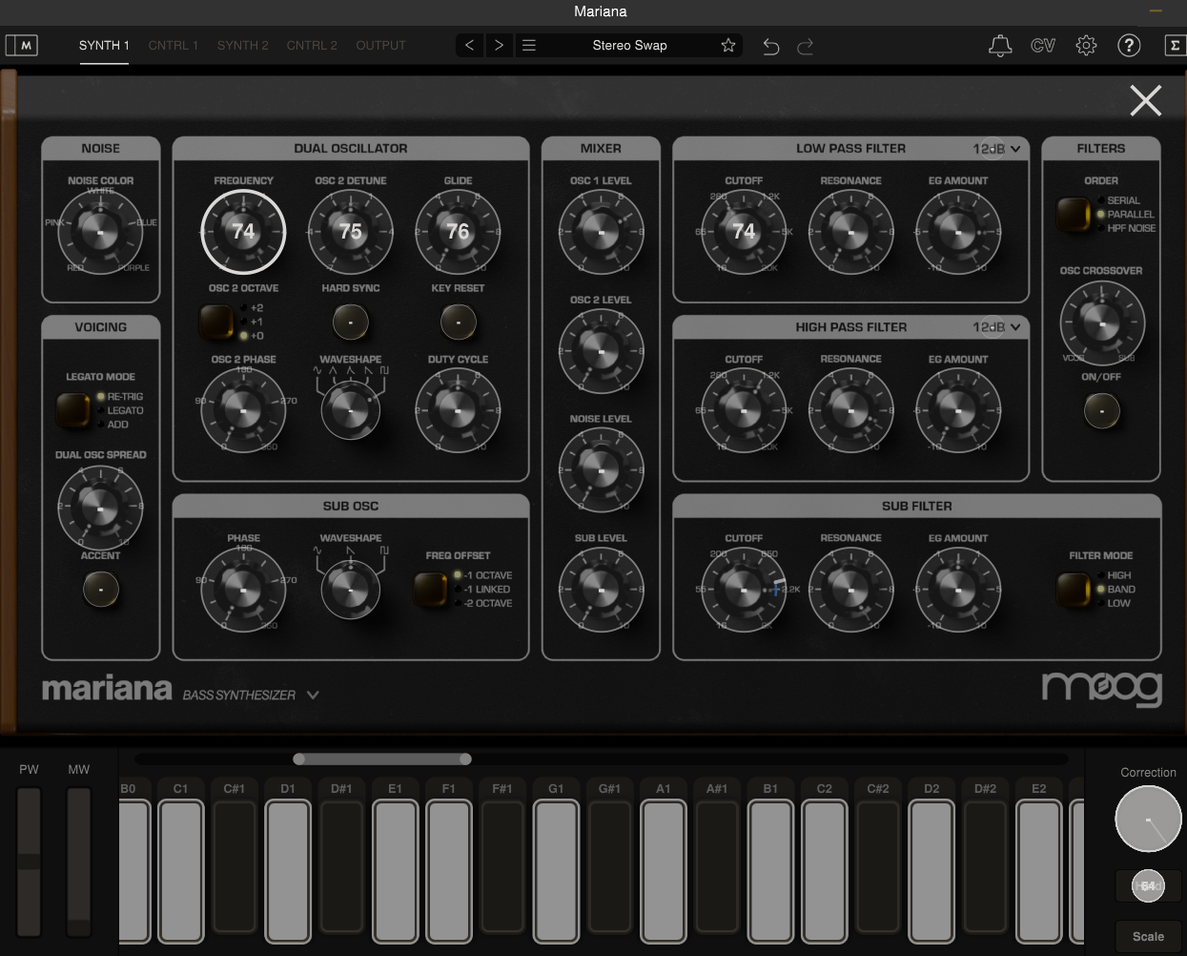The height and width of the screenshot is (956, 1187).
Task: Click the Low Pass Filter Cutoff knob
Action: click(x=744, y=231)
